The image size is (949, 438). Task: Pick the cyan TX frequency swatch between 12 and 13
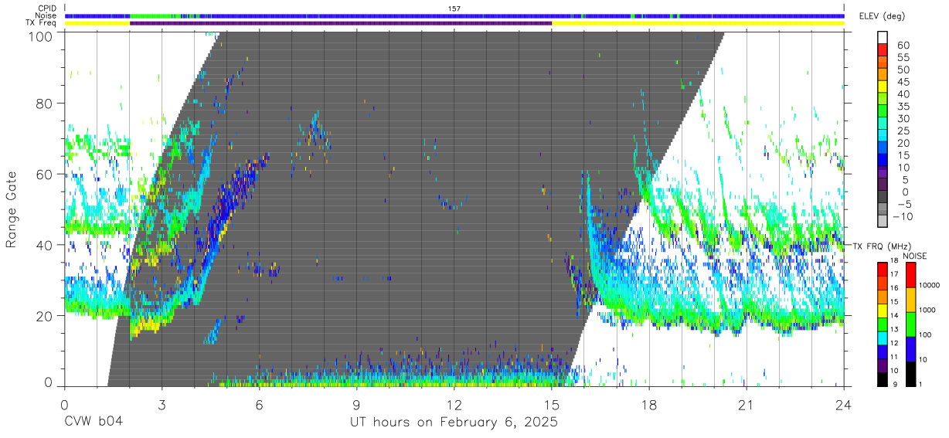coord(883,338)
